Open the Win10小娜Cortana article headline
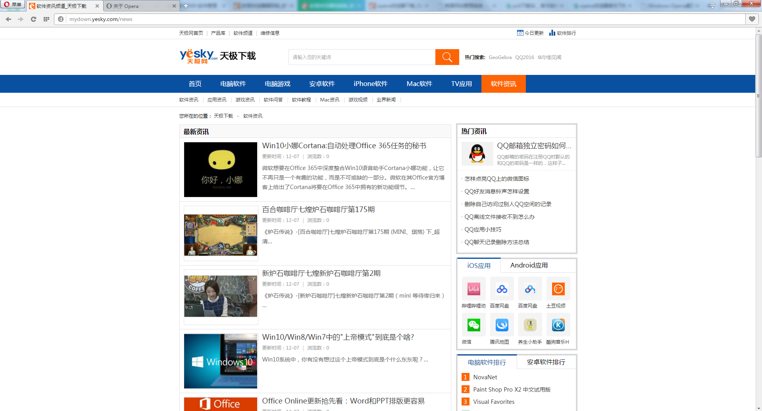Screen dimensions: 762x411 tap(344, 146)
